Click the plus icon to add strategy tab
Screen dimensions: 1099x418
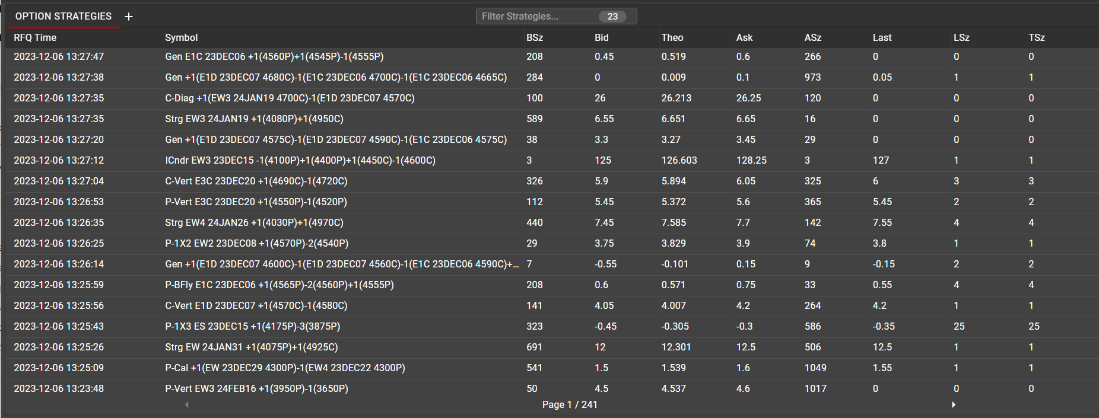point(129,17)
